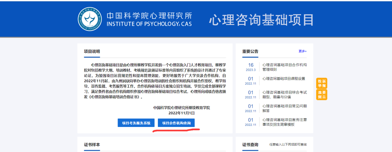Open notice 综合考试题型、题量与分值
This screenshot has width=392, height=152.
click(x=285, y=95)
